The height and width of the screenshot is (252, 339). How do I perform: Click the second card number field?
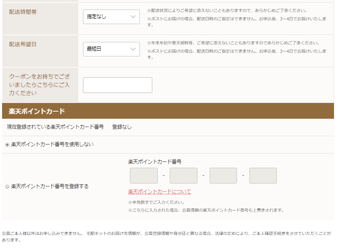[x=183, y=176]
